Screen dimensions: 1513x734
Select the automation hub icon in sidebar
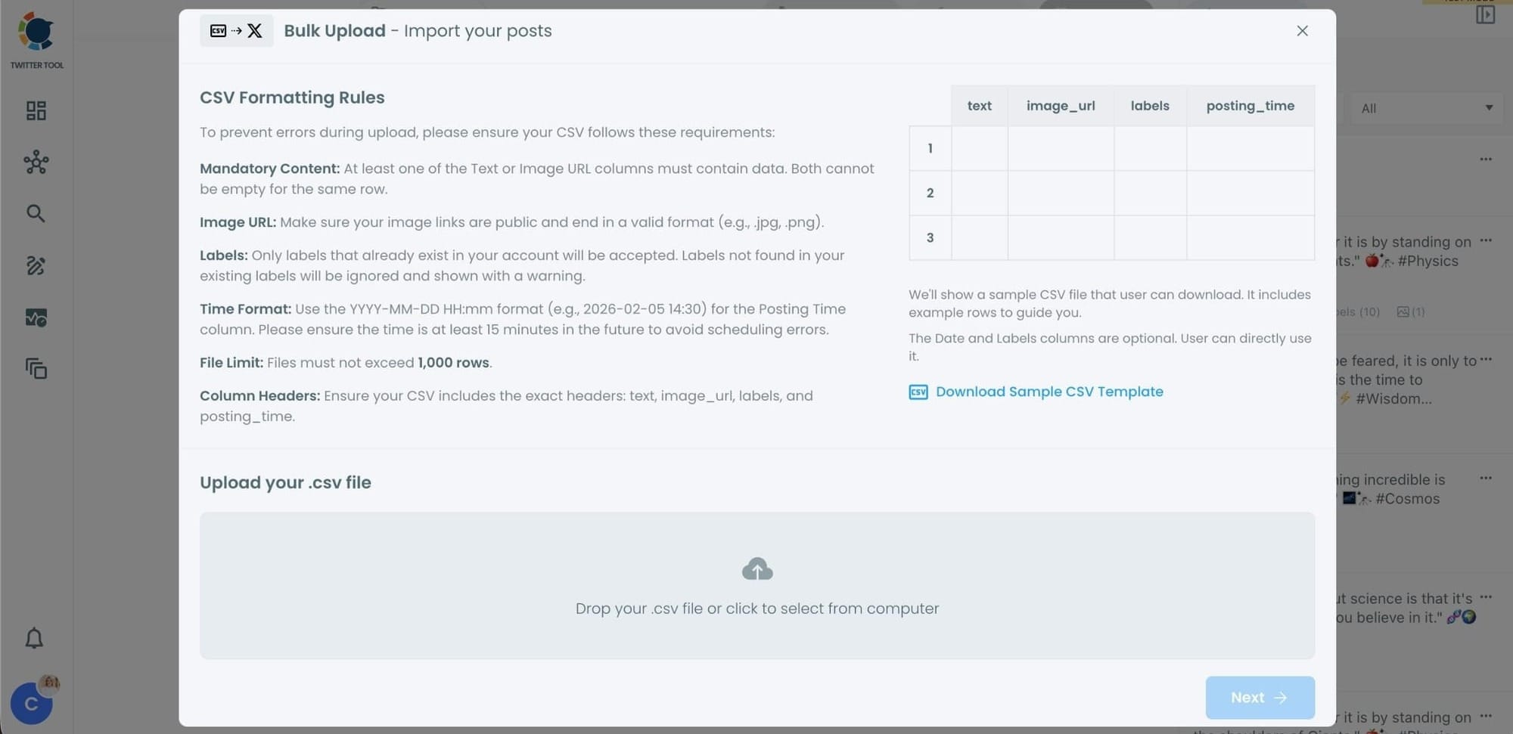click(x=35, y=162)
